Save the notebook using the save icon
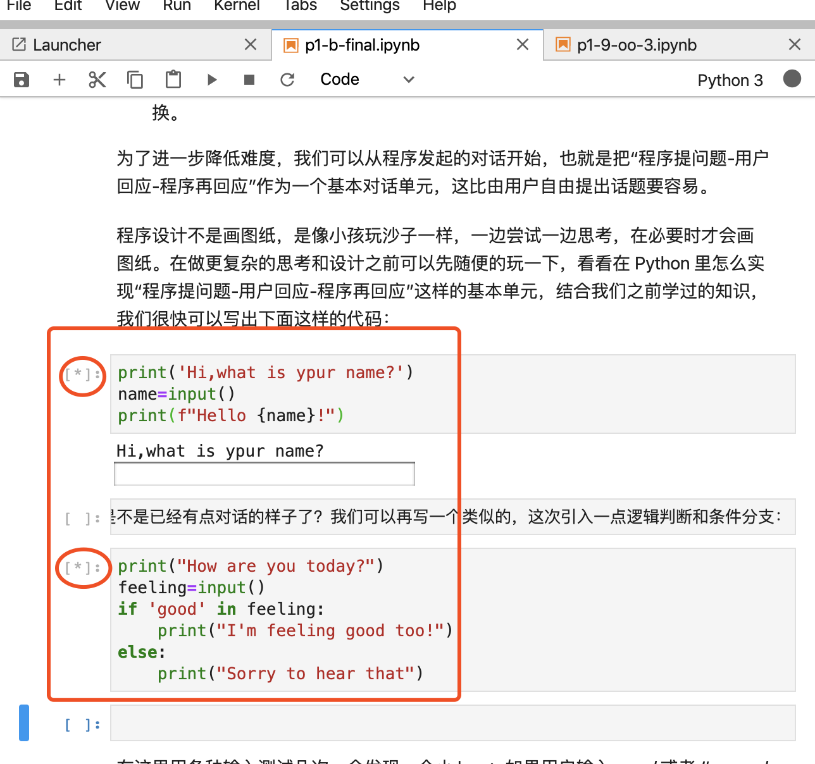Viewport: 815px width, 764px height. pos(21,79)
